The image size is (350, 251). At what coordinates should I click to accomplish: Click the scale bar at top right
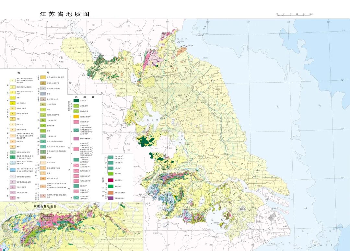pos(294,15)
